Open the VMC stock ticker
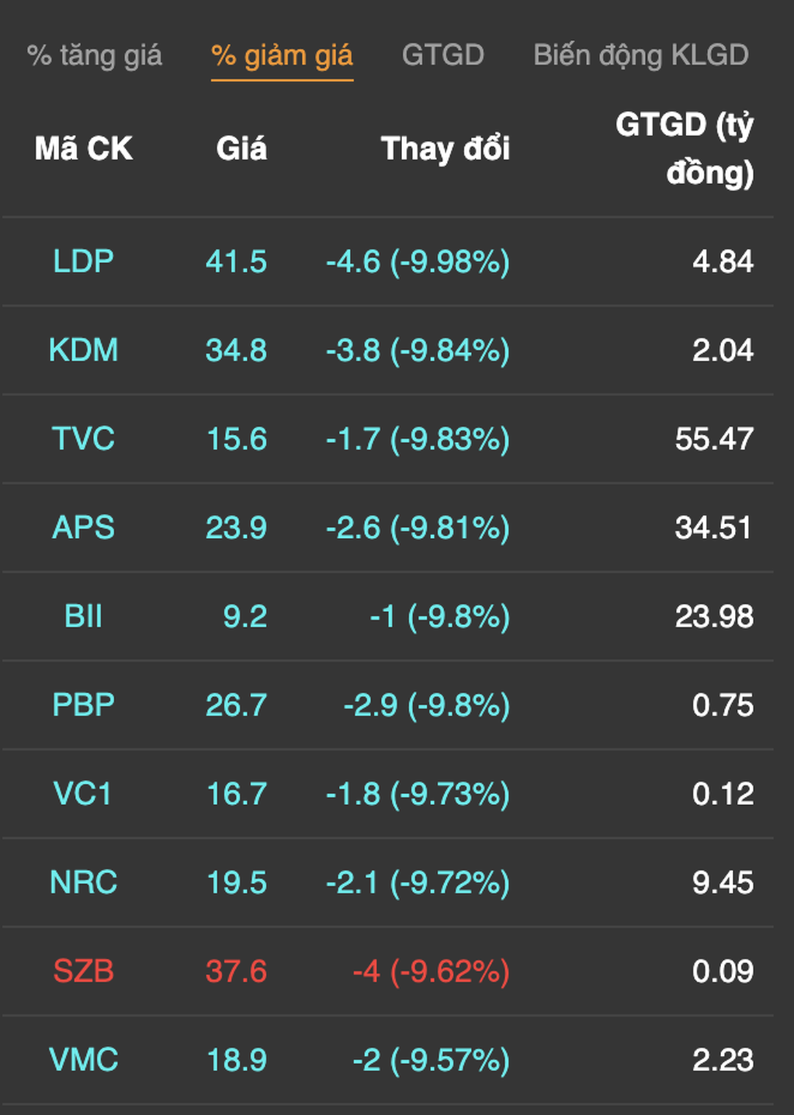The image size is (794, 1115). 83,1059
